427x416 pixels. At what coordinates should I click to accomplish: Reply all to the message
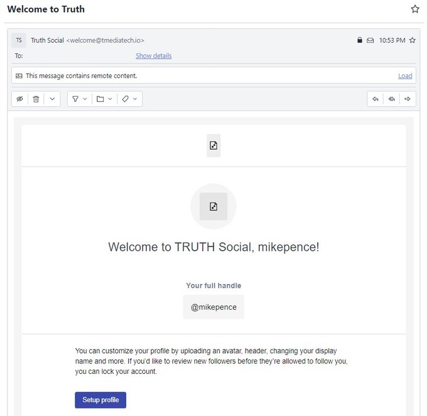click(x=391, y=99)
